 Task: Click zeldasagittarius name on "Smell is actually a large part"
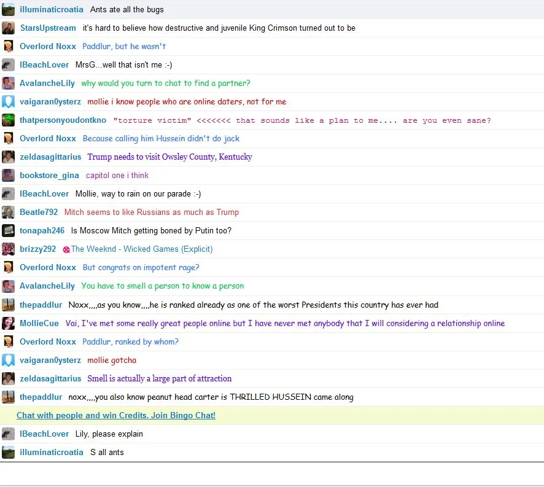[50, 379]
